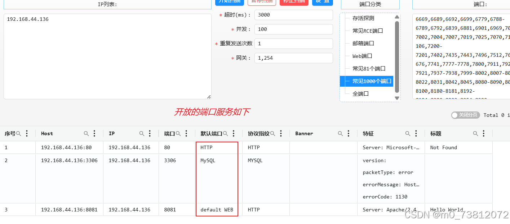The width and height of the screenshot is (510, 224).
Task: Select 常见RCE端口 category
Action: [368, 31]
